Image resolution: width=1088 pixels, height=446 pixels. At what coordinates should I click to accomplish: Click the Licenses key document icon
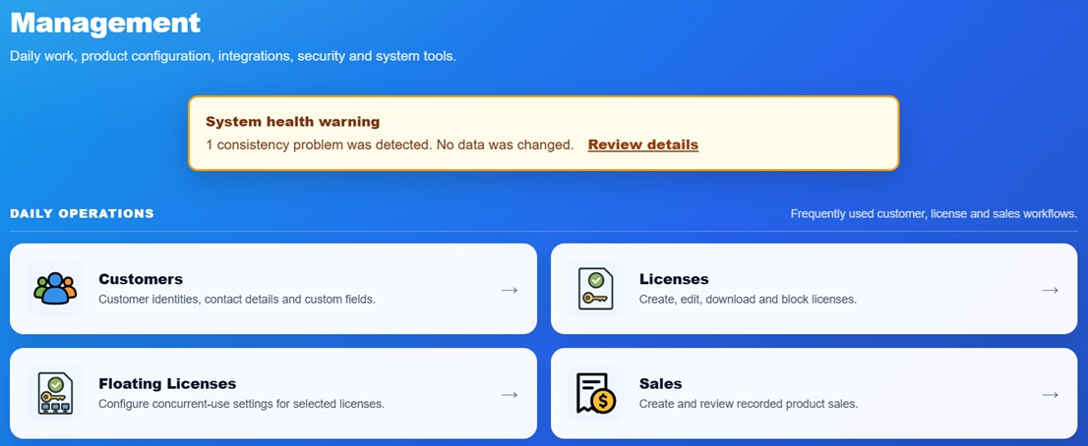(595, 288)
